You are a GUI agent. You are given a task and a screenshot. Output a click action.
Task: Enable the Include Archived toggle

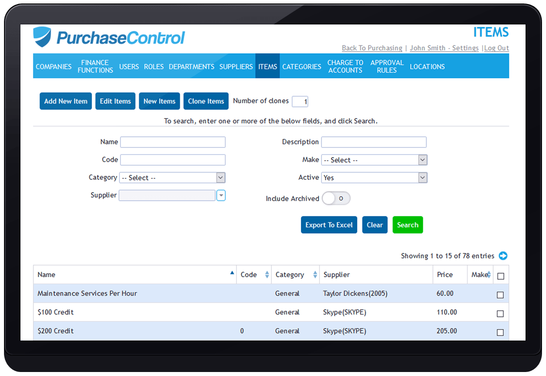[336, 198]
